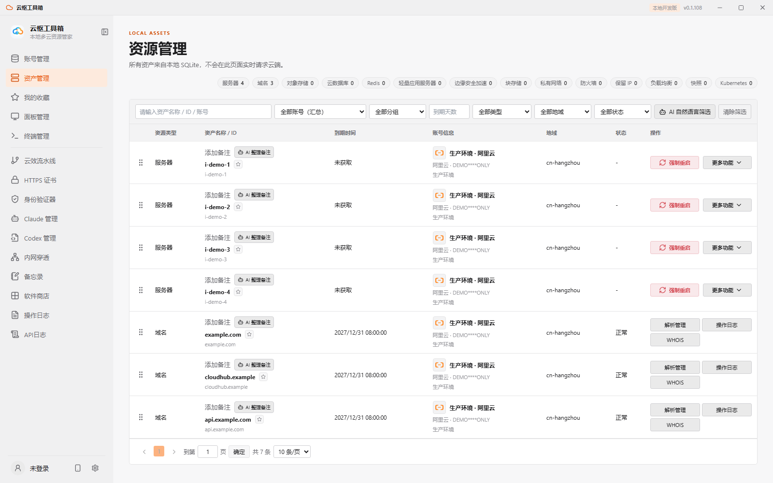Open 账号管理 from the sidebar
Screen dimensions: 773x483
coord(57,59)
